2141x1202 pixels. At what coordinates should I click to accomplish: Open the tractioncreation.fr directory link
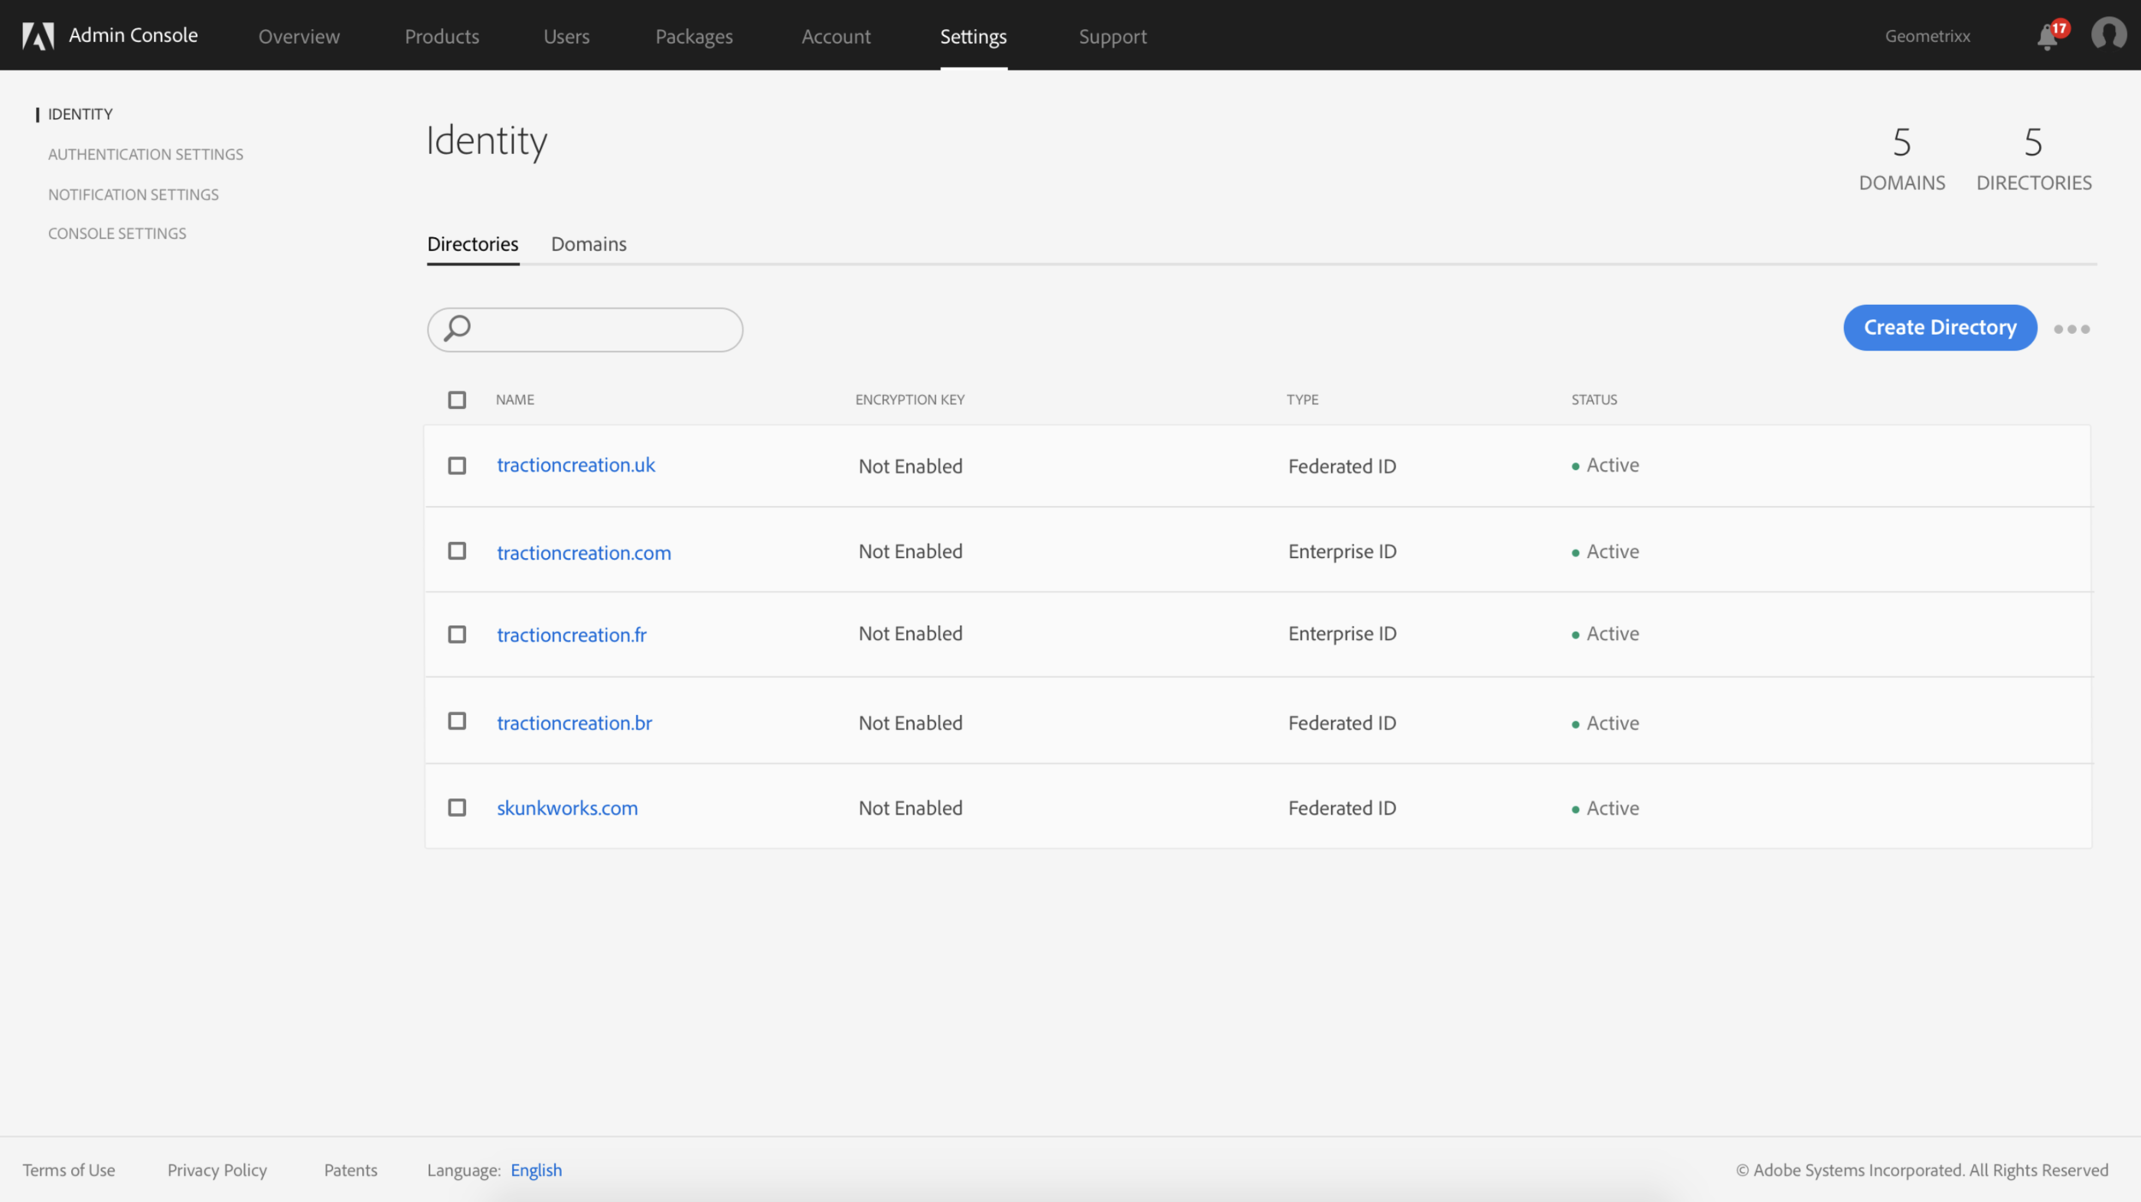[571, 634]
